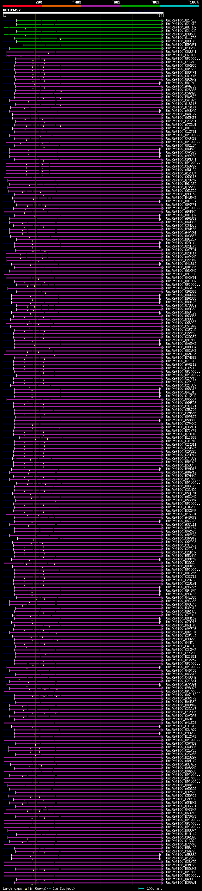This screenshot has width=202, height=891.
Task: Open the last hit UniRef100_B3RAU1
Action: (x=181, y=883)
